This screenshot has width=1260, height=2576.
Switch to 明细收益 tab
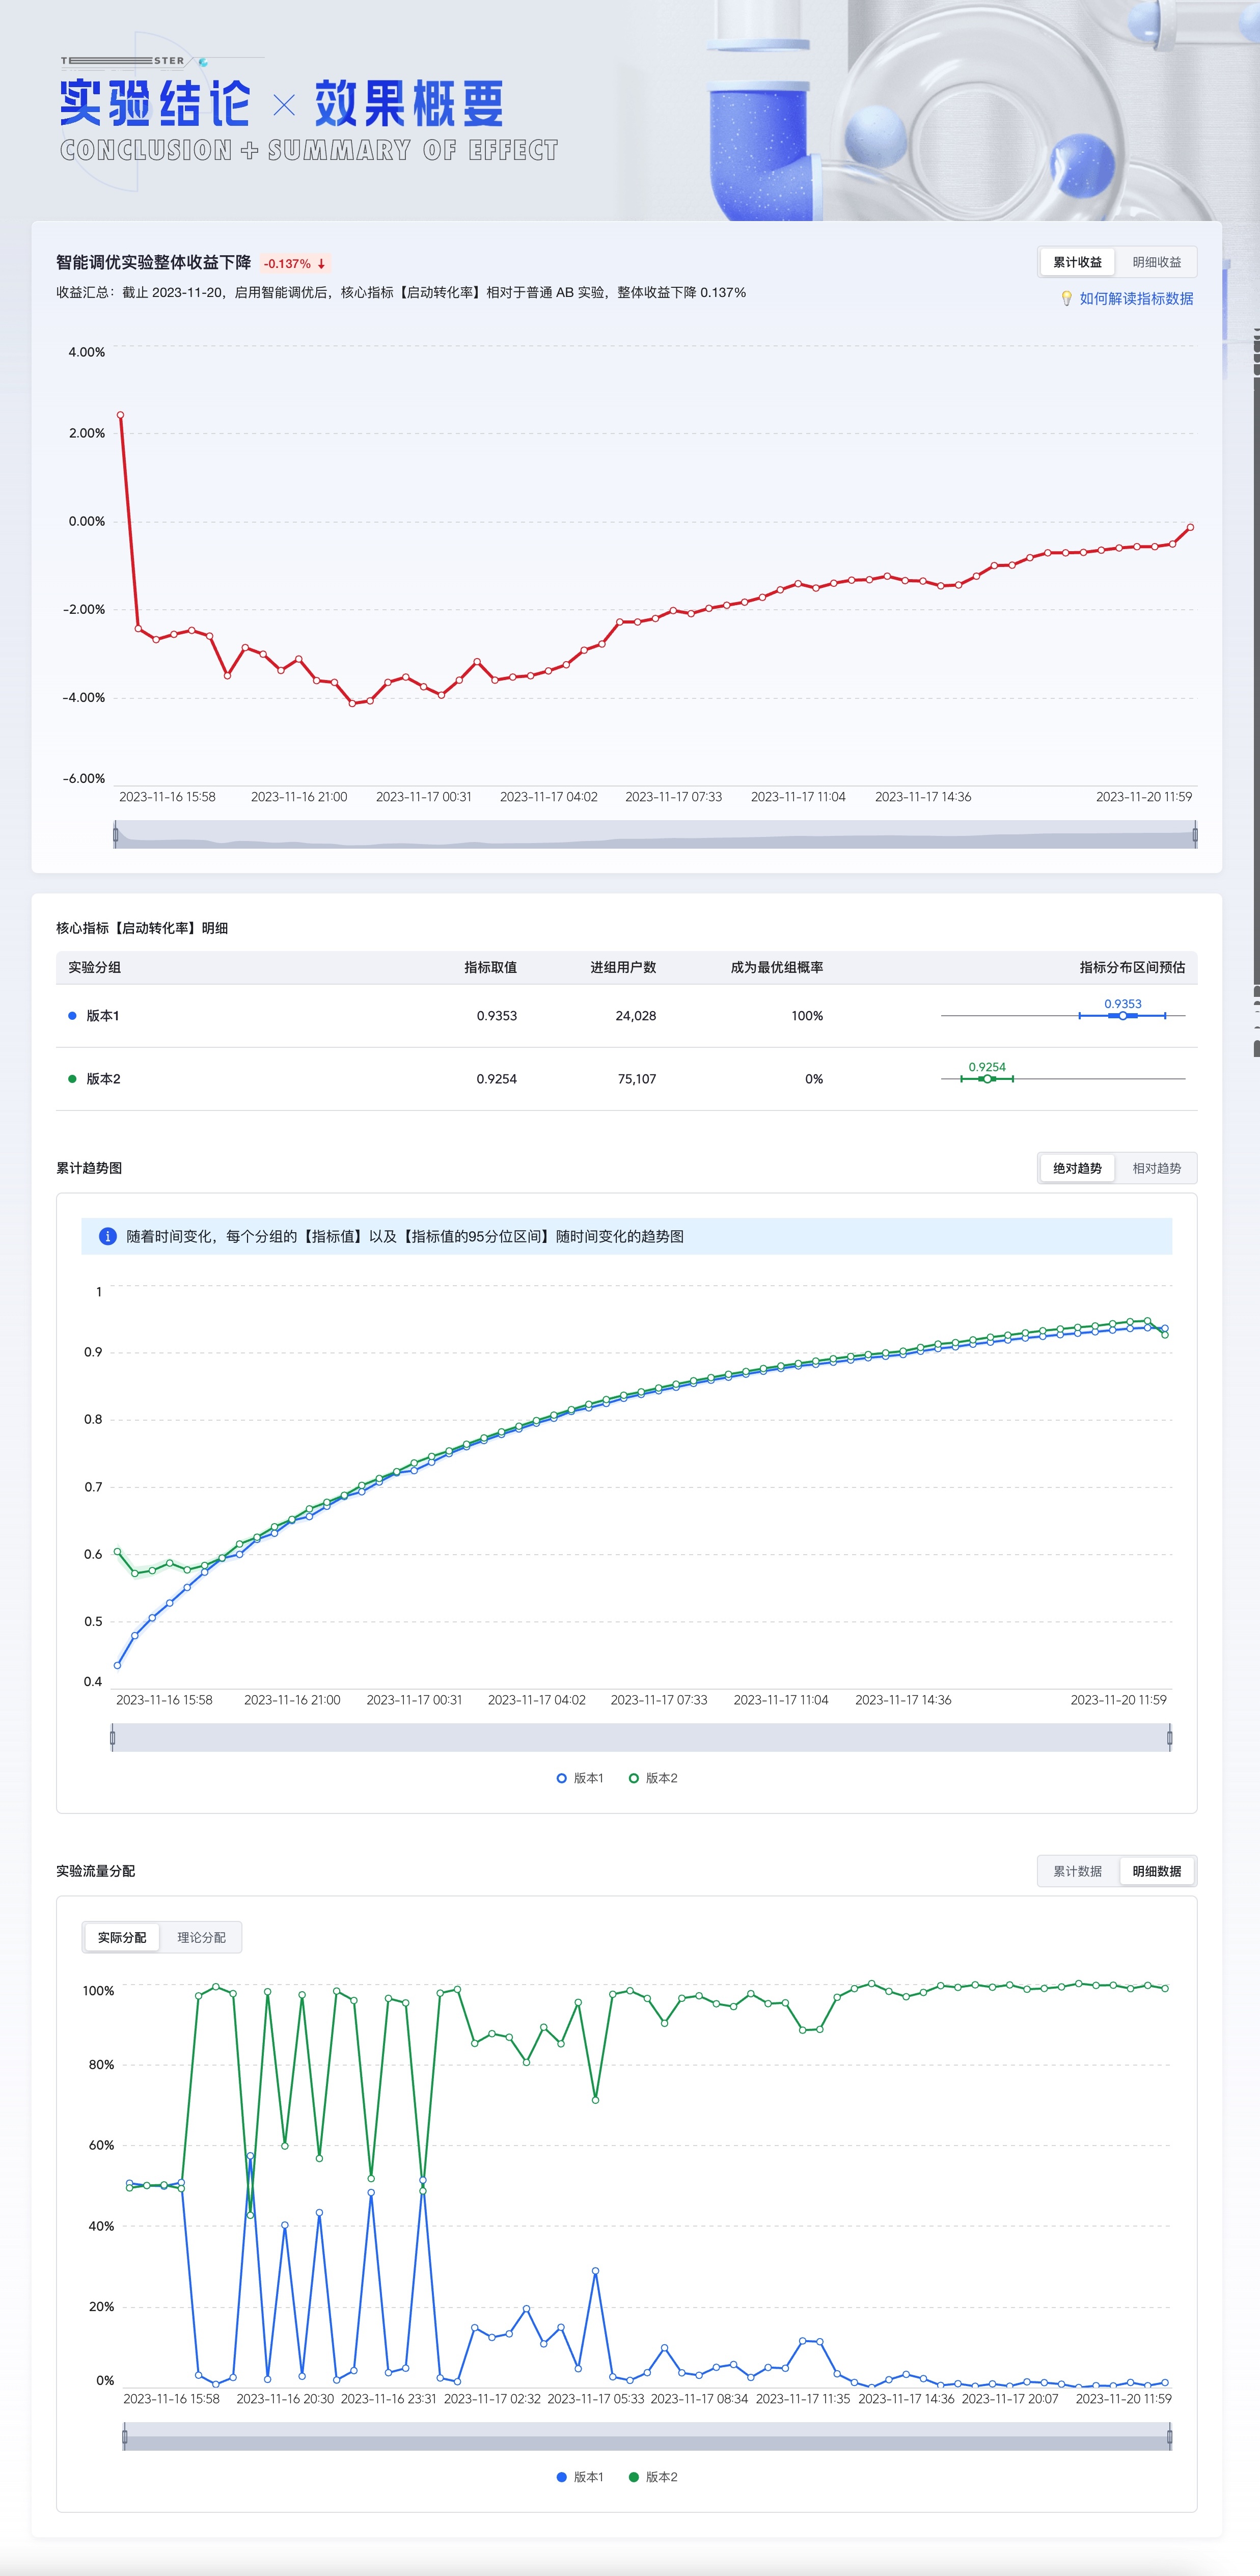tap(1156, 262)
